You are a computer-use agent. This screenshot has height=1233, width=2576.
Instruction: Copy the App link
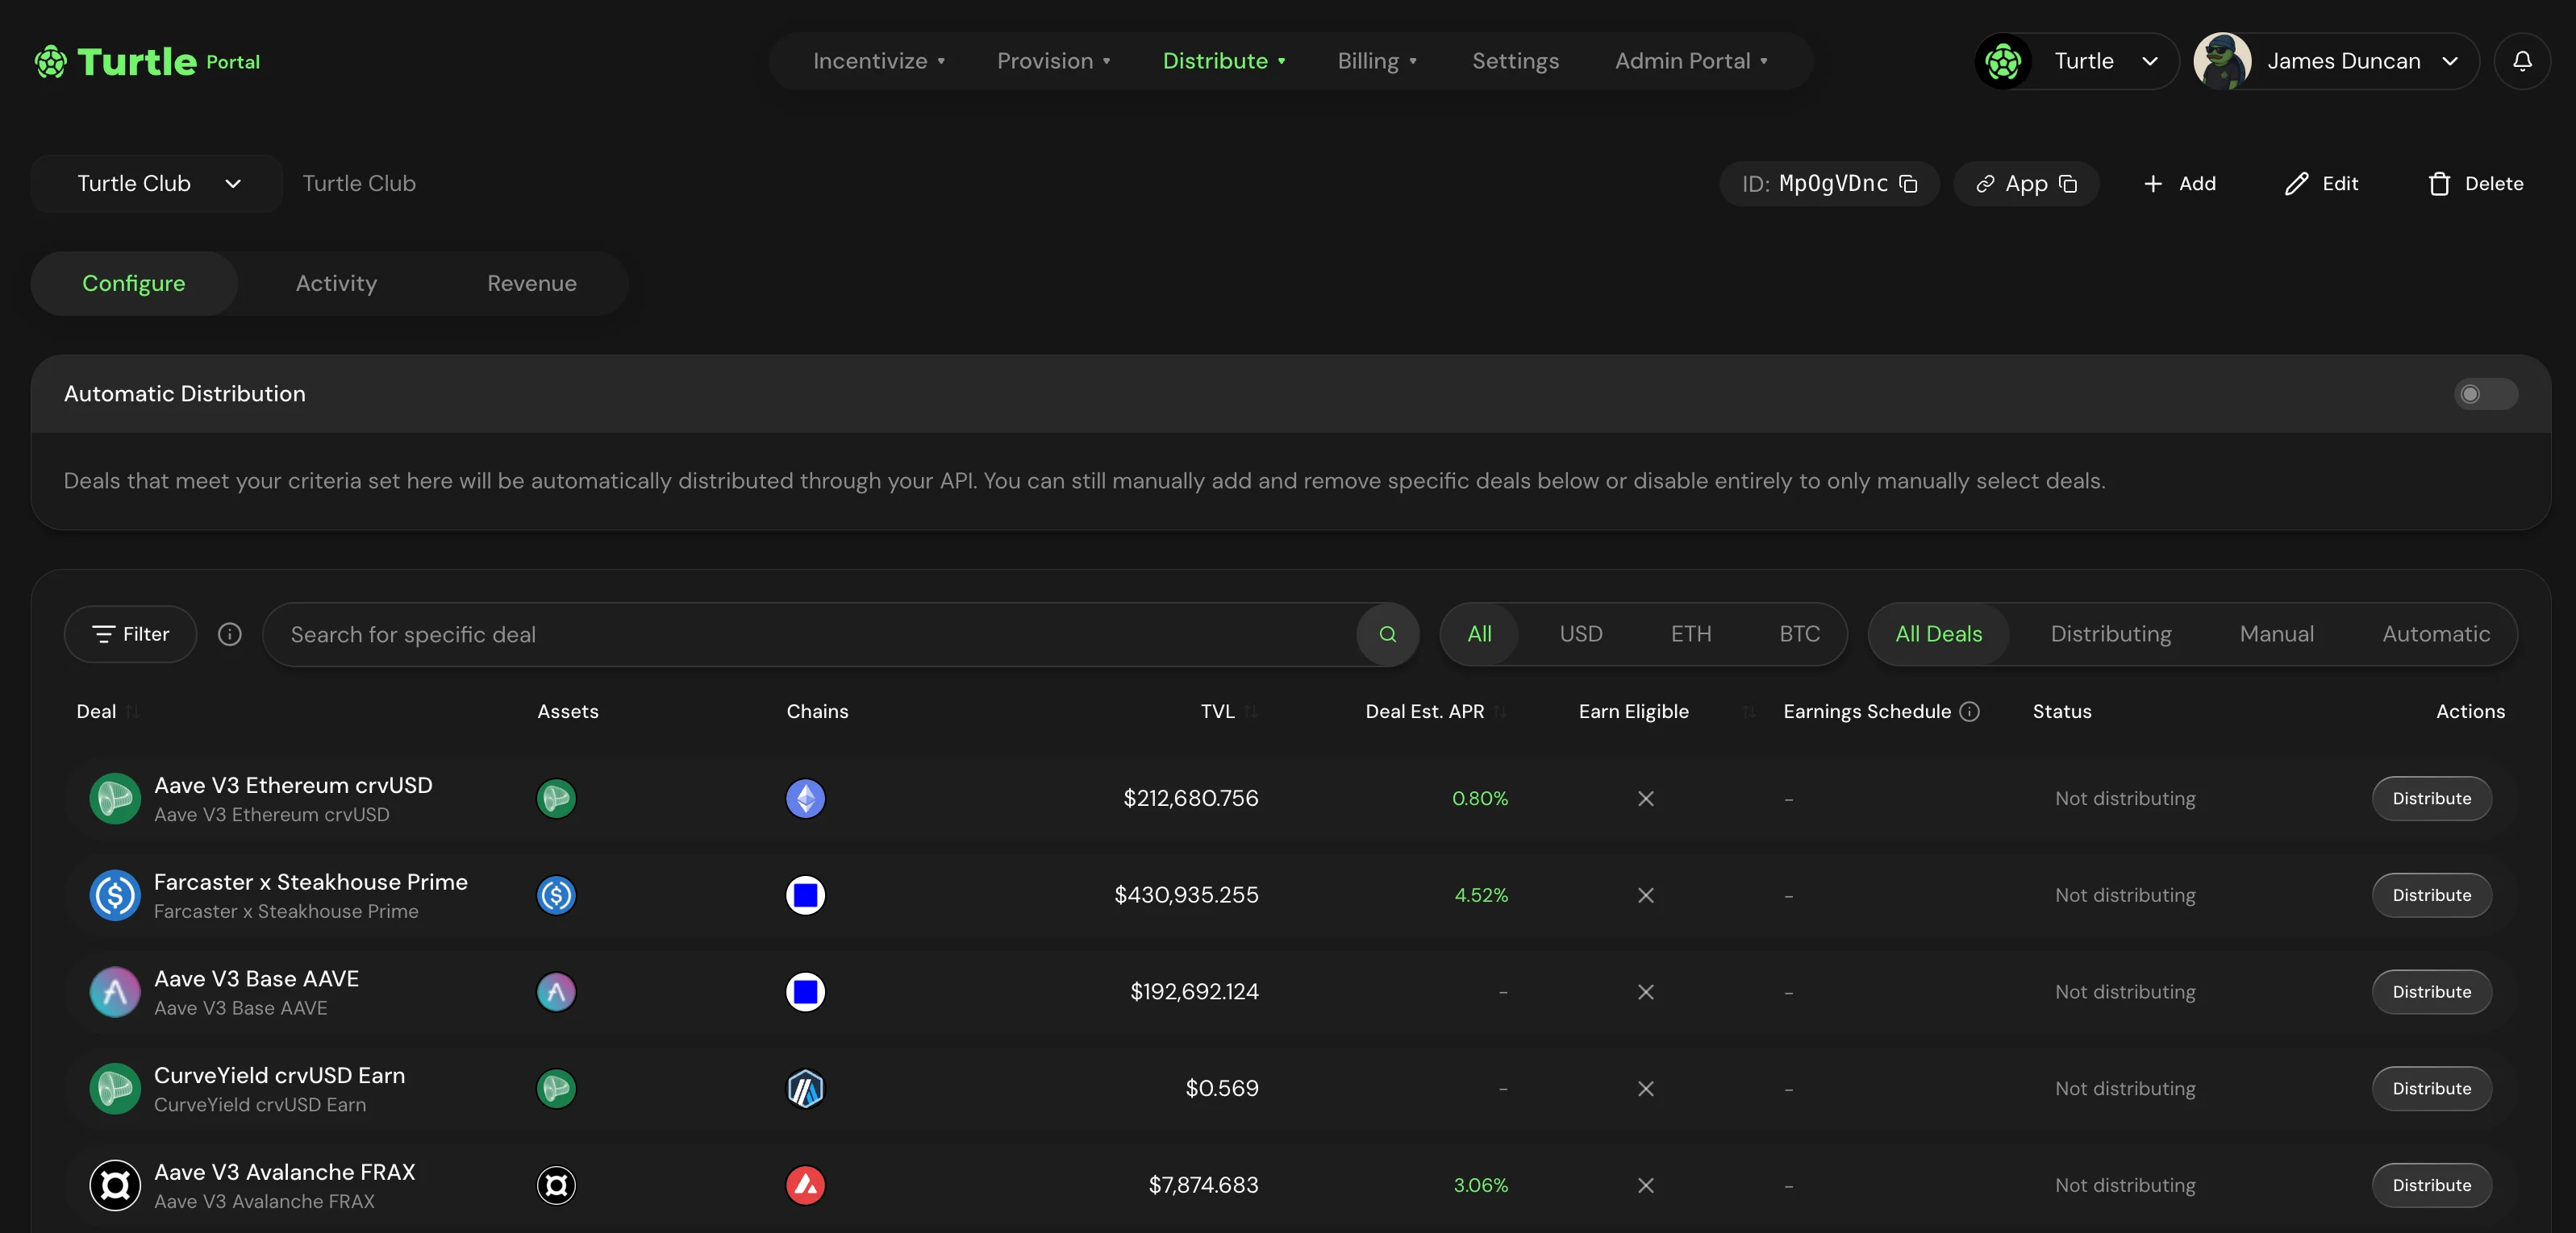[2069, 184]
